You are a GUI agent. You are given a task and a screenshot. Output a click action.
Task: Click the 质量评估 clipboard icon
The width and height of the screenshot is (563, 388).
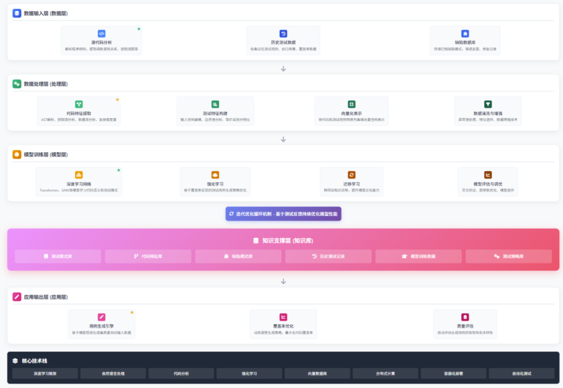(x=465, y=317)
